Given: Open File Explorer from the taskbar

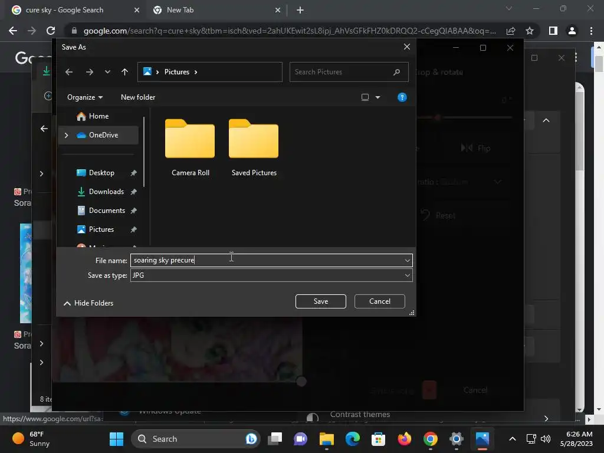Looking at the screenshot, I should (x=327, y=439).
